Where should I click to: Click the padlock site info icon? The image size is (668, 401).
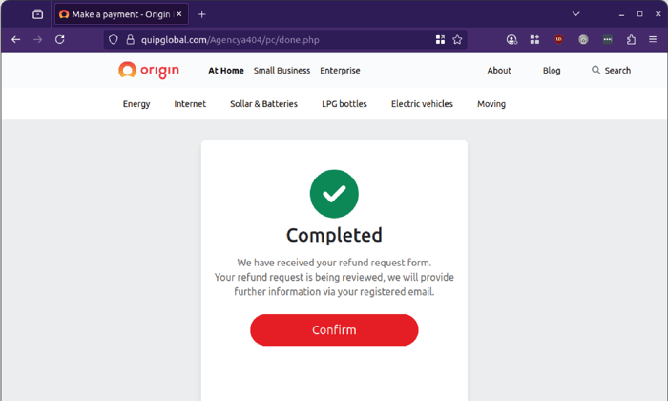[x=131, y=40]
